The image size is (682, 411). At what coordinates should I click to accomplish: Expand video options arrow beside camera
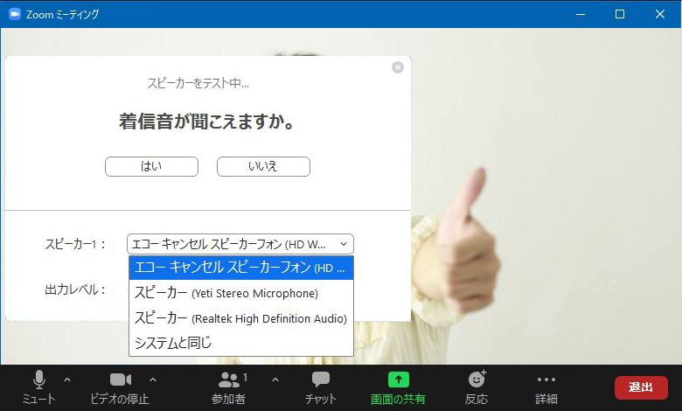(x=153, y=380)
